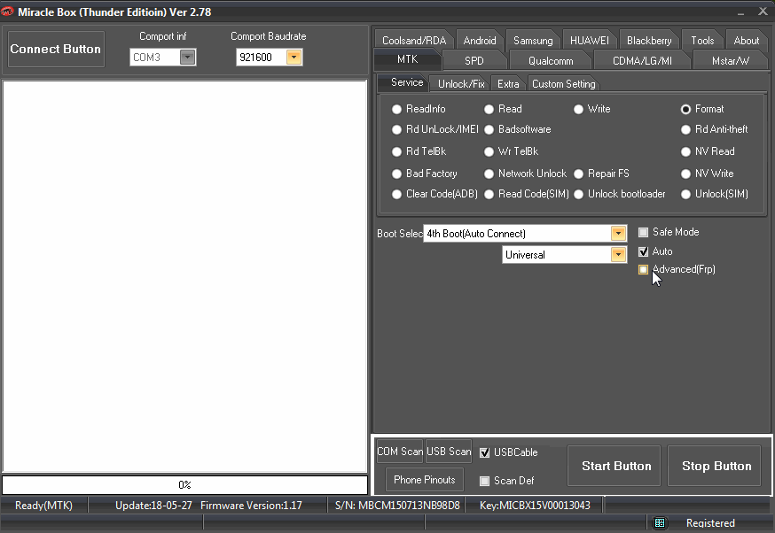Select the Network Unlock radio option
775x533 pixels.
489,174
